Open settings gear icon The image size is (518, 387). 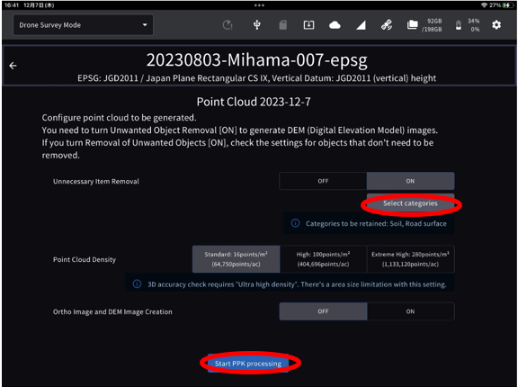[x=496, y=25]
